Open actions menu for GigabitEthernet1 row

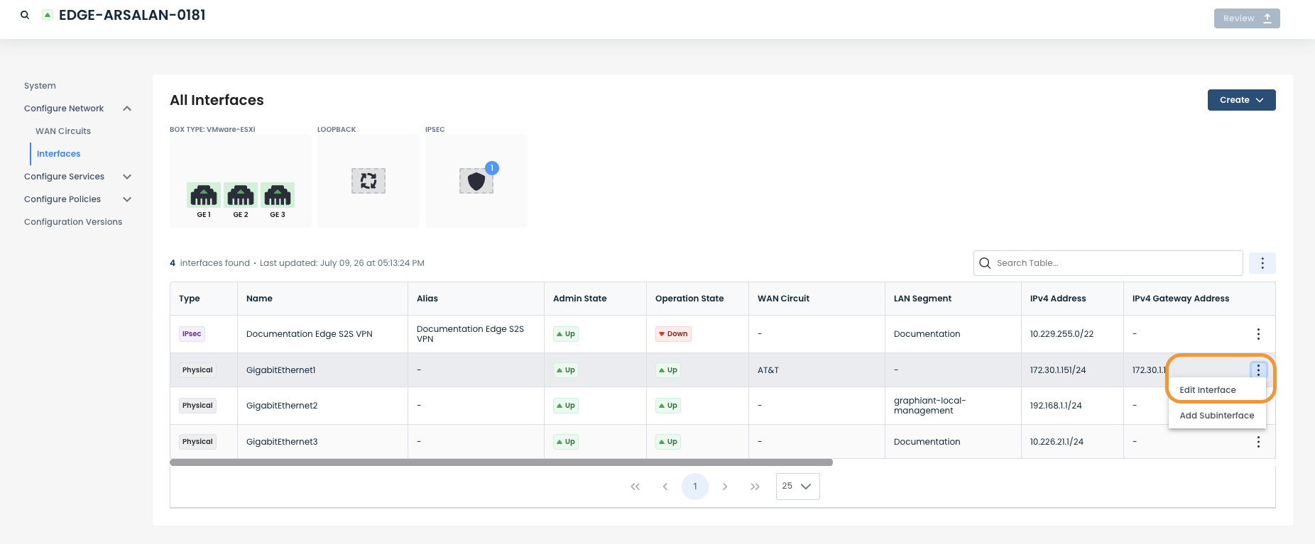(1258, 370)
